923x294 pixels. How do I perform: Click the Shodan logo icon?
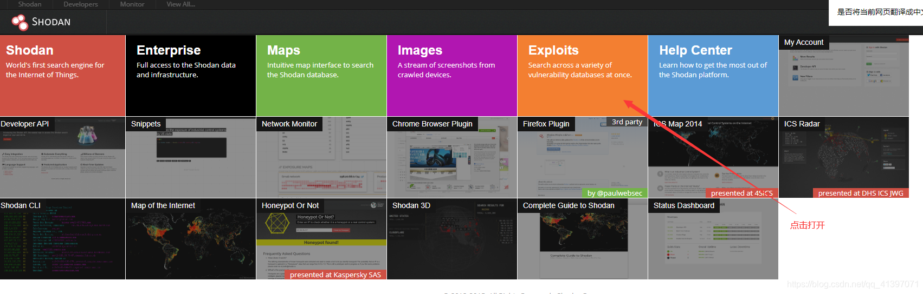20,22
